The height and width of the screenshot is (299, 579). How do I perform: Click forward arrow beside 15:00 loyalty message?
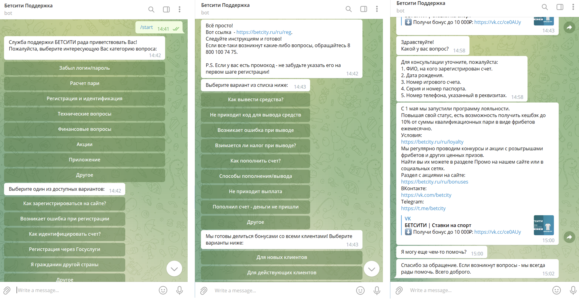(x=569, y=237)
